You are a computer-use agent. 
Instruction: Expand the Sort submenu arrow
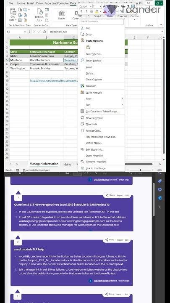[x=122, y=105]
